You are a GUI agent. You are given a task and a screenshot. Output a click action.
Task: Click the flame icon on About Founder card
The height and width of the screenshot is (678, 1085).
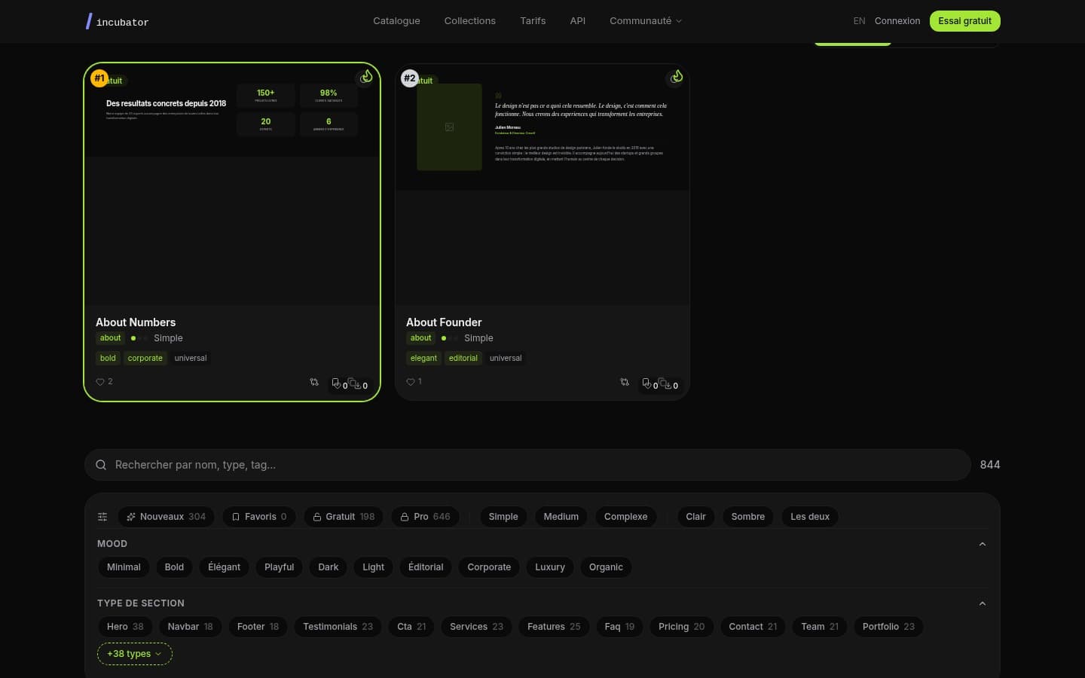[x=677, y=77]
